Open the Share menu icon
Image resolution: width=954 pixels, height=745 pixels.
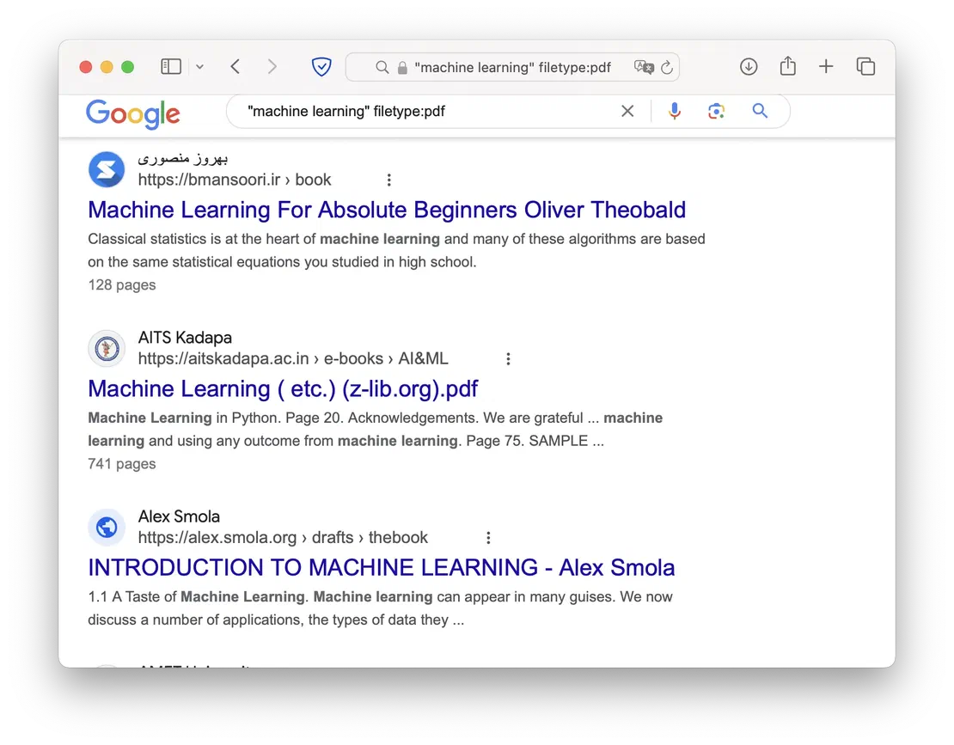tap(788, 65)
